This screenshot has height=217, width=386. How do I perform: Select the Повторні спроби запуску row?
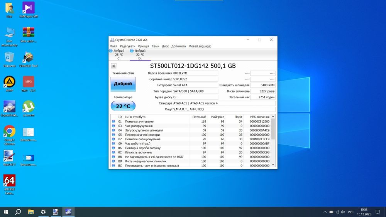[191, 148]
